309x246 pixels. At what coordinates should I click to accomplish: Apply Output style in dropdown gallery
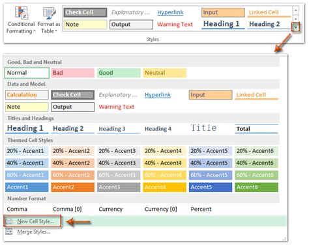tap(73, 107)
